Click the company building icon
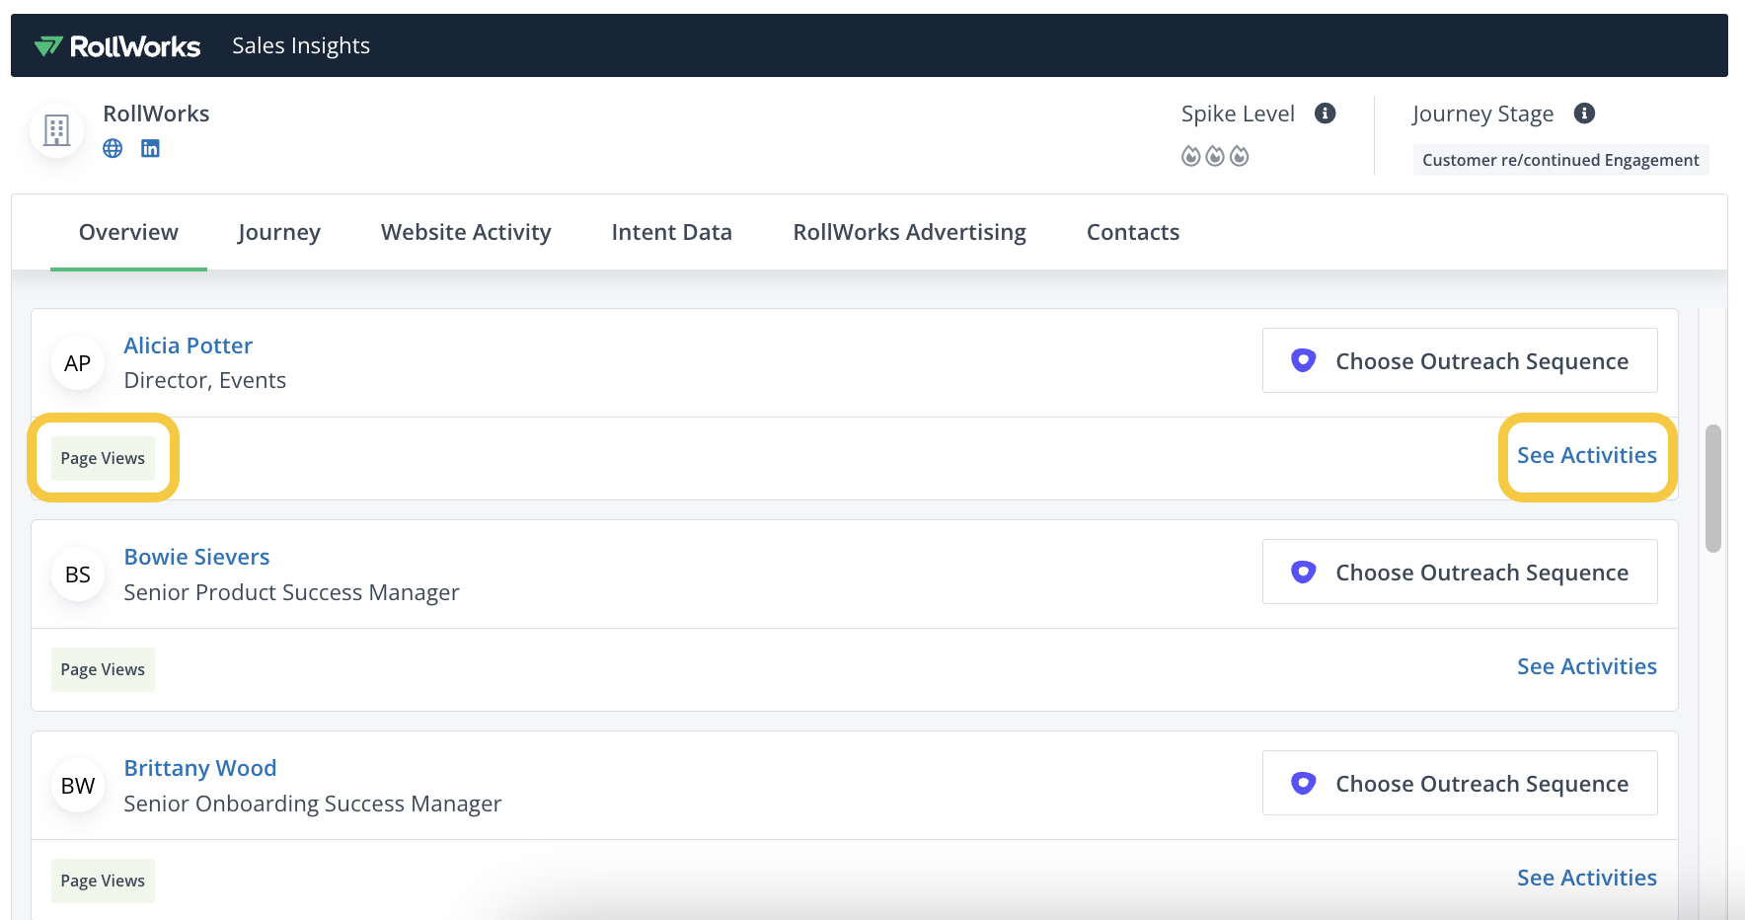This screenshot has width=1745, height=920. click(56, 130)
